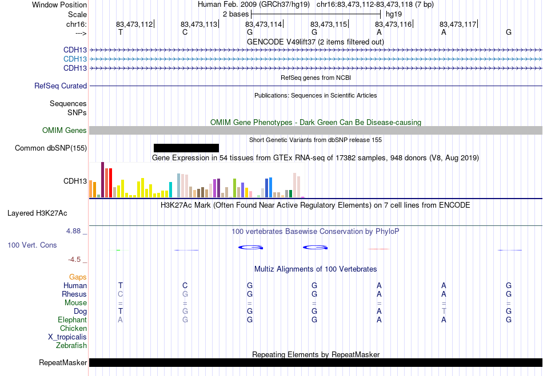Click the bright blue GTEx expression bar
This screenshot has height=376, width=543.
click(x=270, y=188)
